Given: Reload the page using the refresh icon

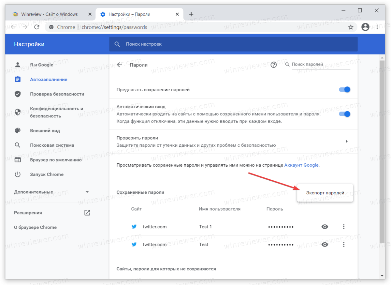Looking at the screenshot, I should pos(37,27).
